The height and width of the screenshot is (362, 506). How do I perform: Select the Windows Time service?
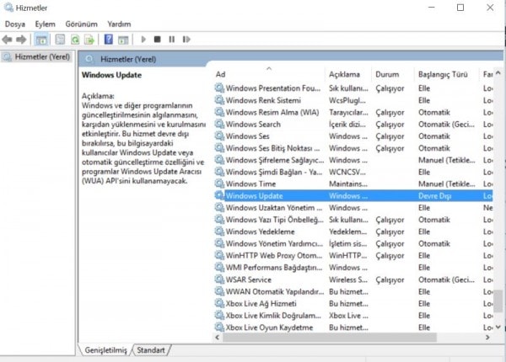(x=353, y=184)
